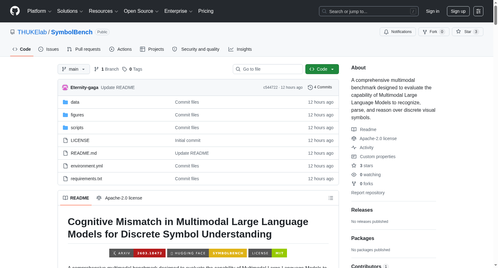This screenshot has width=498, height=268.
Task: Open the Projects tab
Action: coord(152,49)
